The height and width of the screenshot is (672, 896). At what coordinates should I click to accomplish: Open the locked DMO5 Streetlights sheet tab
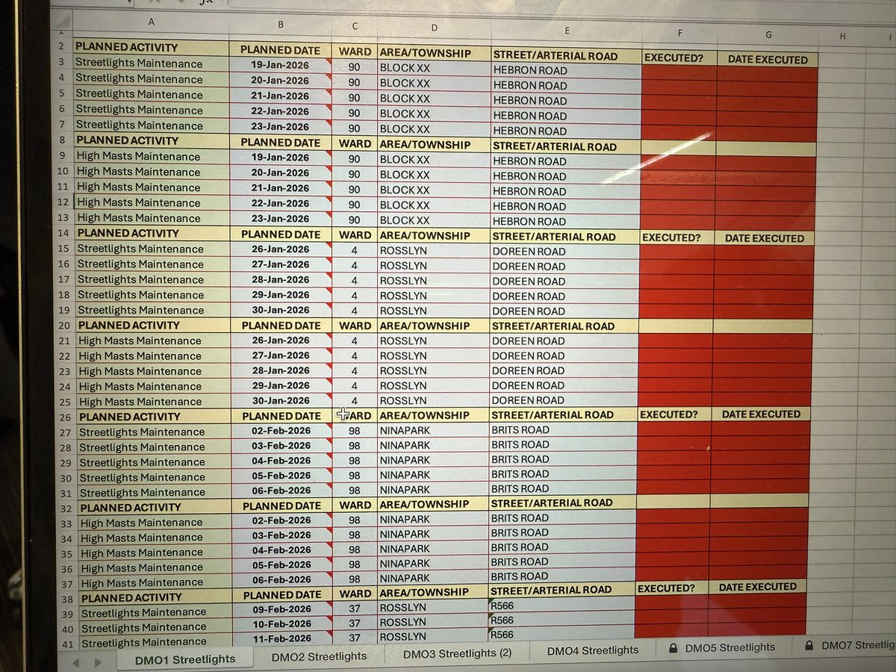721,648
